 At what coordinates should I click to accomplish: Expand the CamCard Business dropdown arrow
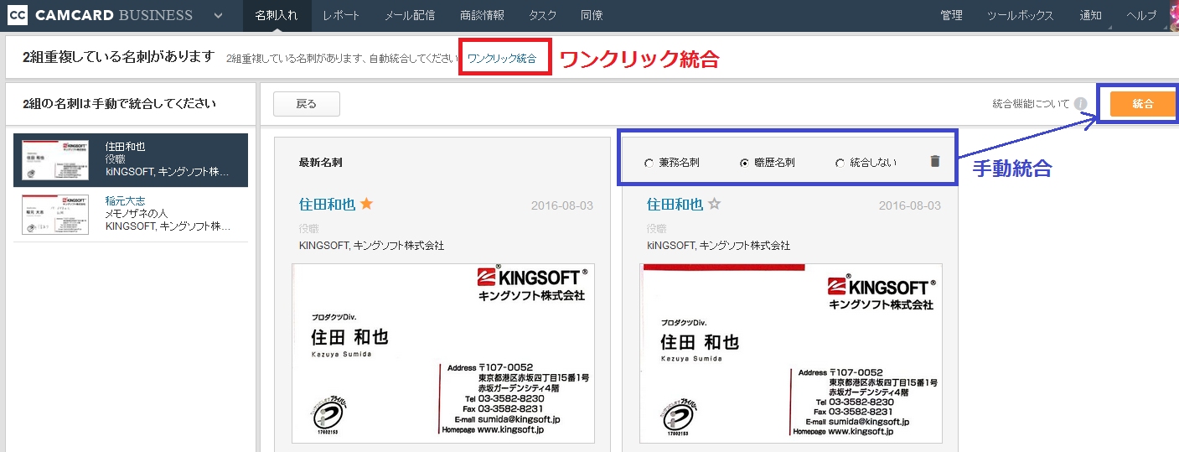219,15
